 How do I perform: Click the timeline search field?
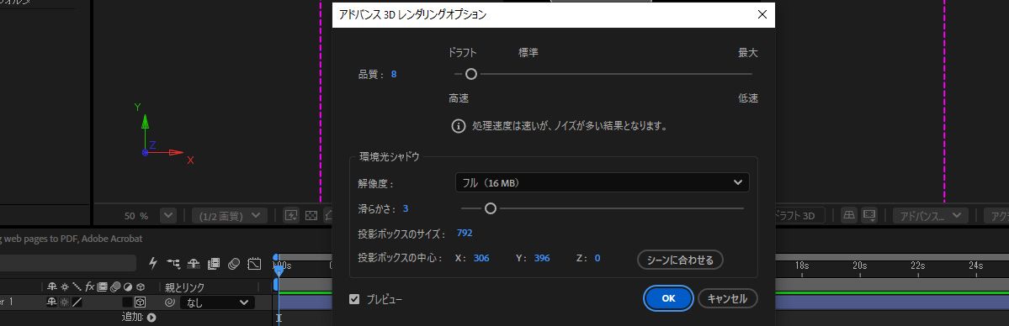(67, 263)
